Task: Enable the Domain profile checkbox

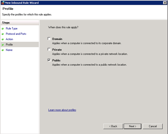Action: [49, 39]
